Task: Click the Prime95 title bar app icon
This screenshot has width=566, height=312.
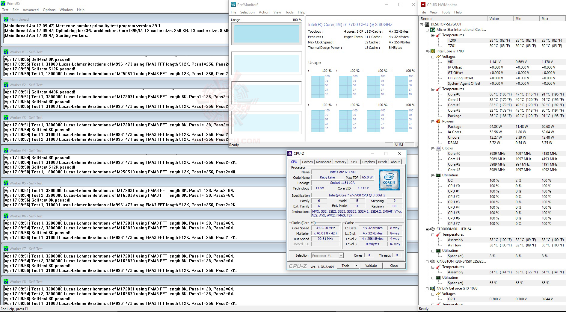Action: tap(3, 4)
